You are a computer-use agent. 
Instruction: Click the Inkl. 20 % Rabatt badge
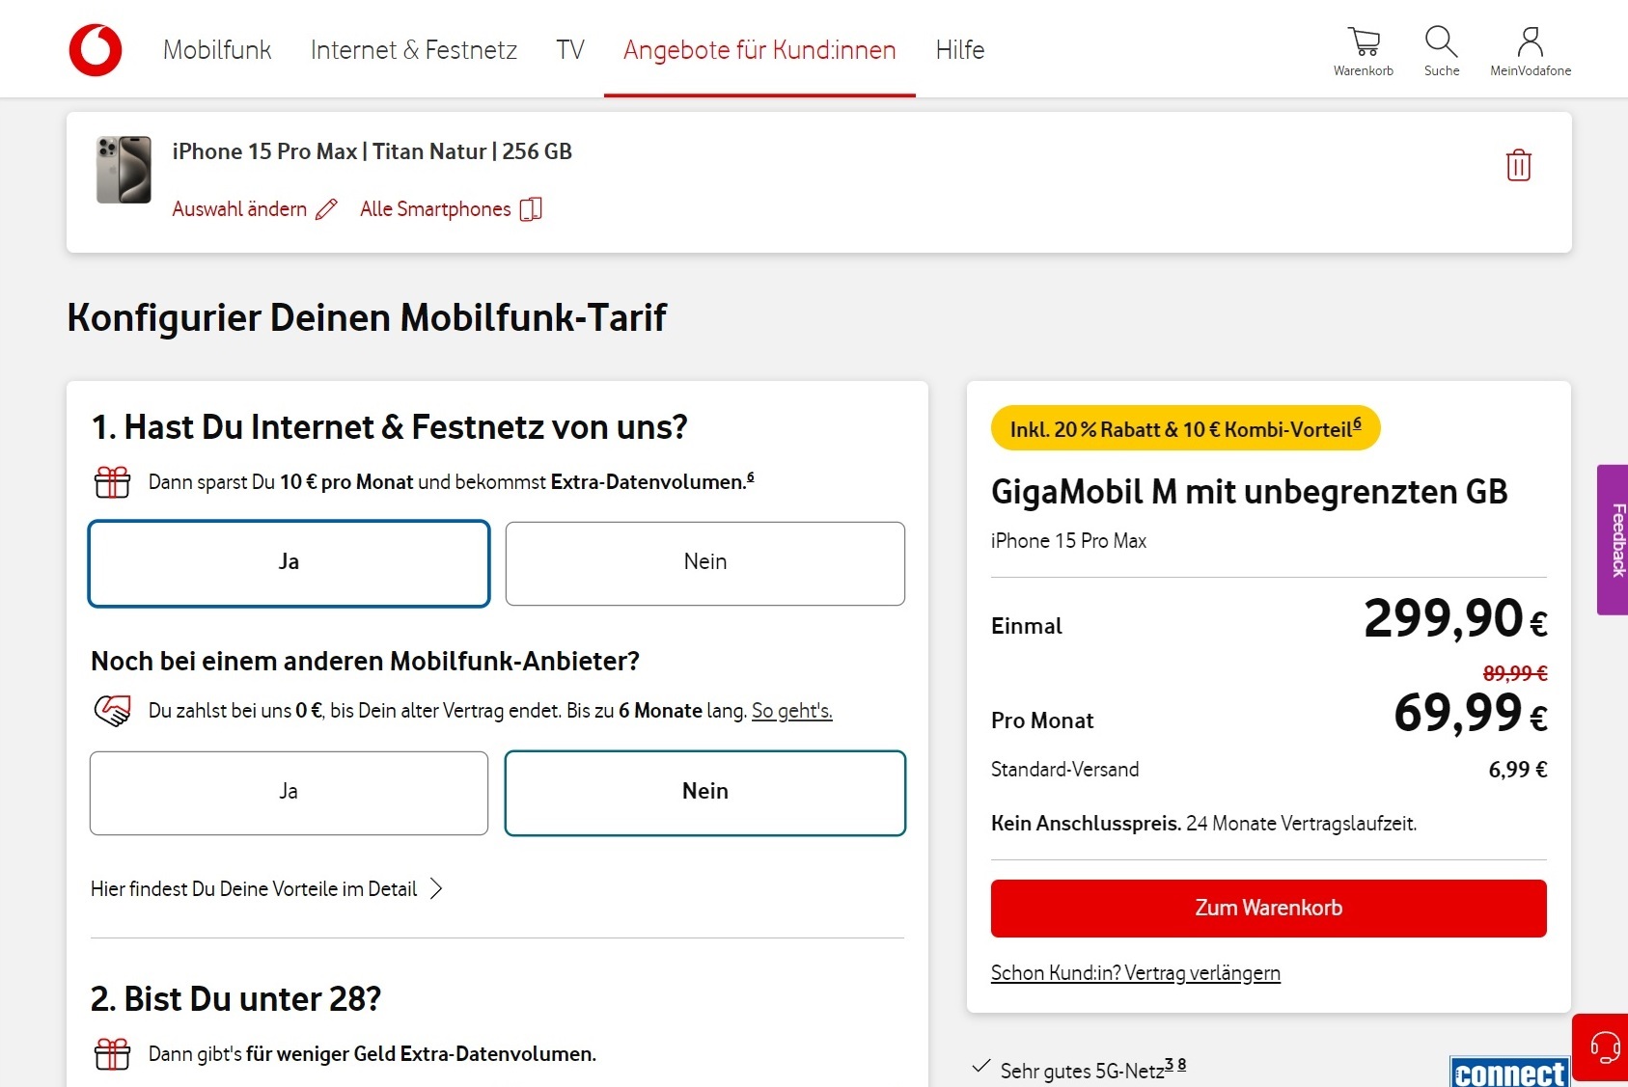1186,428
